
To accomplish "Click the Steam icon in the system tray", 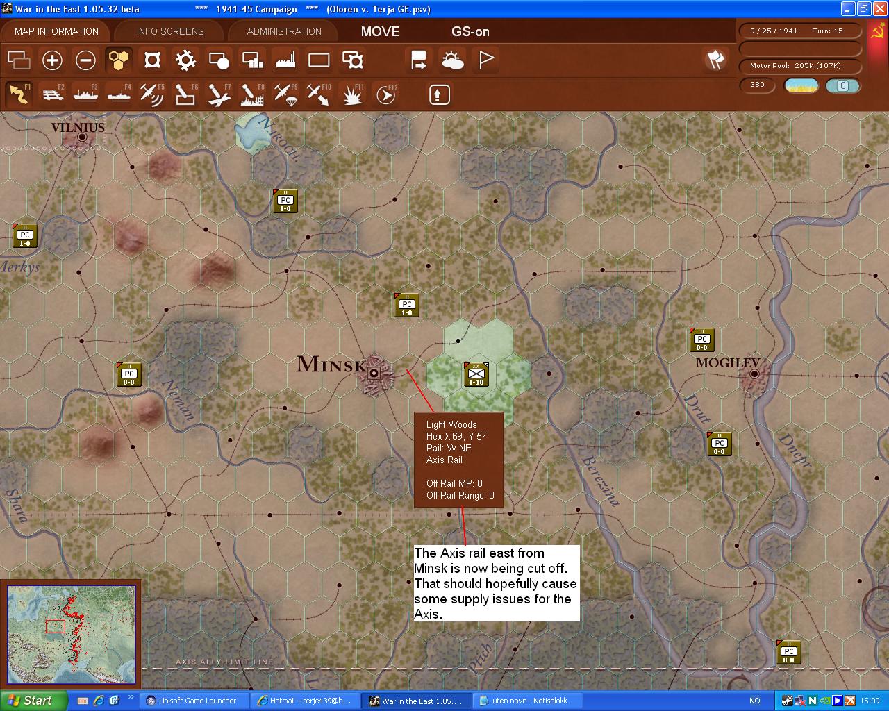I will [787, 701].
